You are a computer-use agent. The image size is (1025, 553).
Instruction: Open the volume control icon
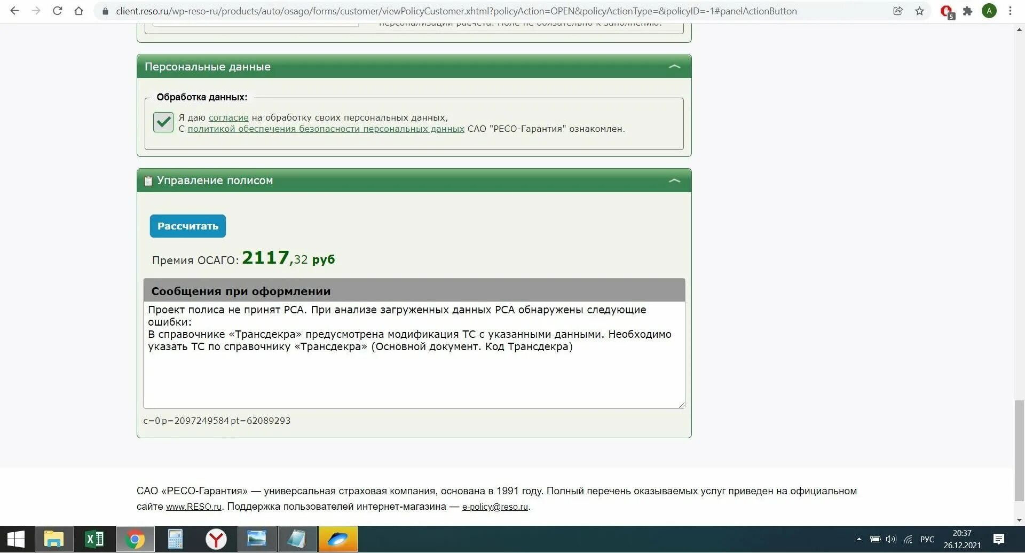(891, 539)
